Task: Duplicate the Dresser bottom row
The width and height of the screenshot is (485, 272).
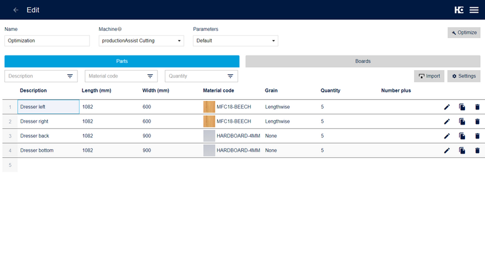Action: click(462, 151)
